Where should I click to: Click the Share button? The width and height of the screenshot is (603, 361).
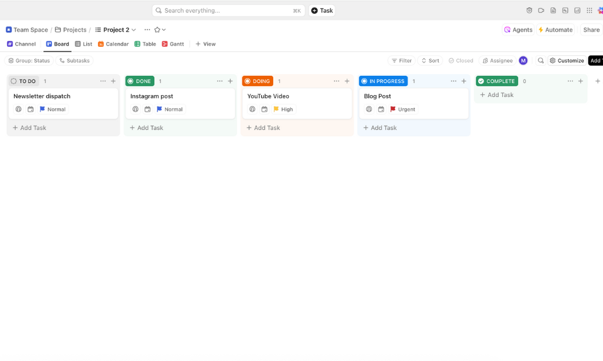pos(591,30)
